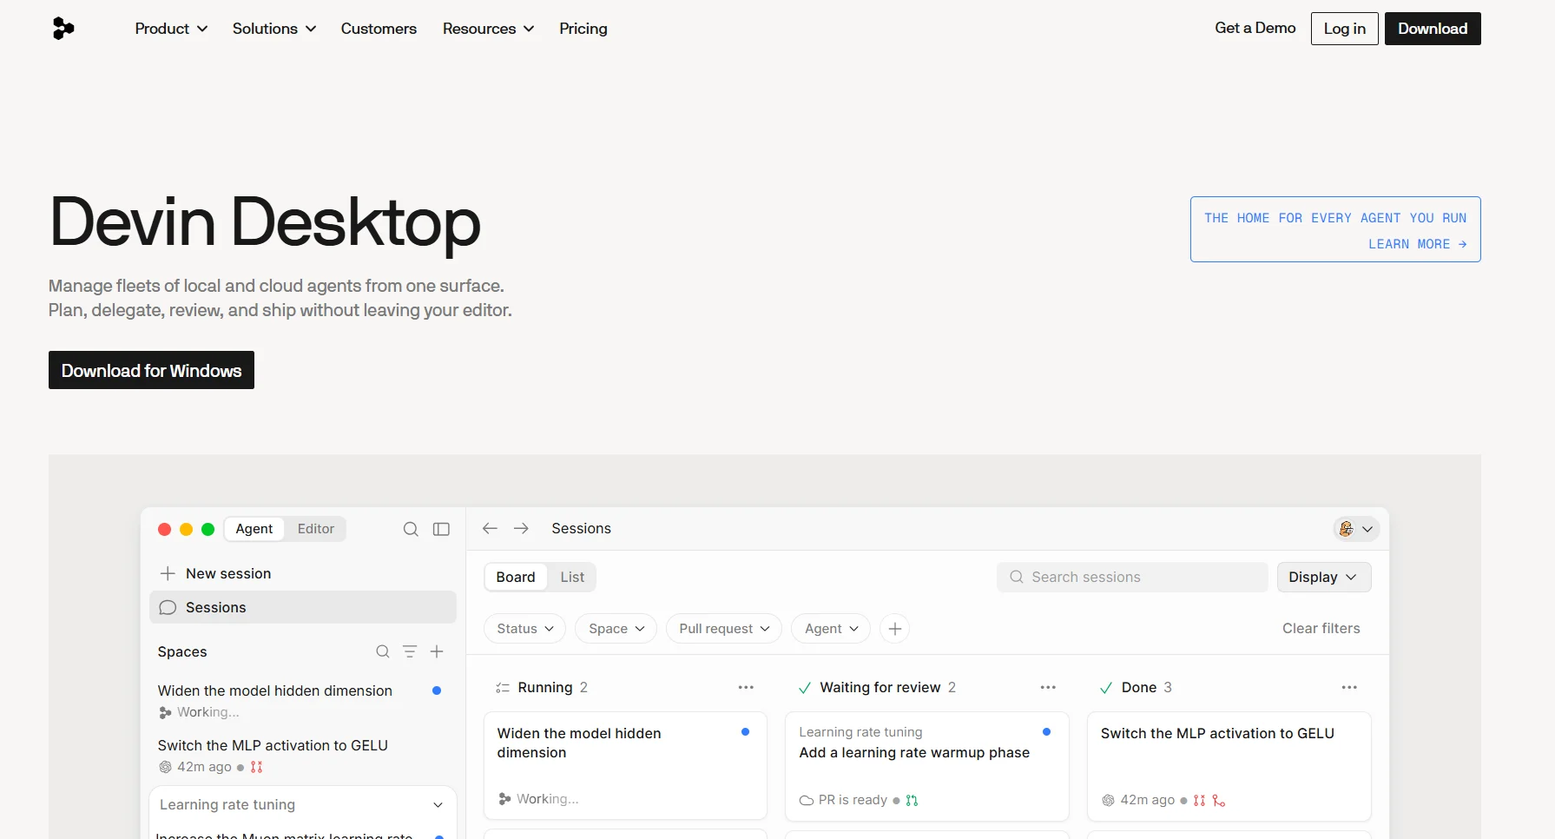Open the Status filter dropdown
Viewport: 1555px width, 839px height.
524,629
